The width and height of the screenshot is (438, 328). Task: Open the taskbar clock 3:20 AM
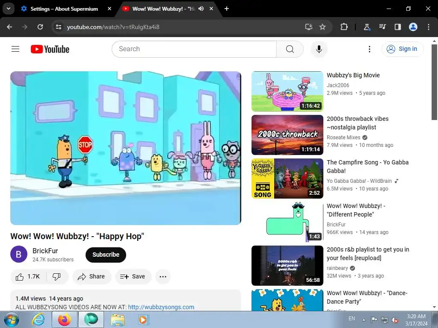point(416,319)
